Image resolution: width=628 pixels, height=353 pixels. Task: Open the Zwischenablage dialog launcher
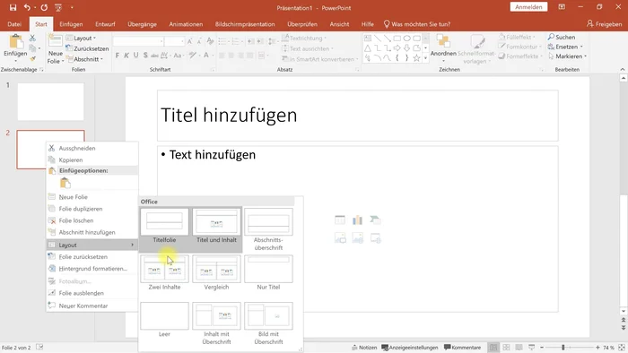click(41, 70)
